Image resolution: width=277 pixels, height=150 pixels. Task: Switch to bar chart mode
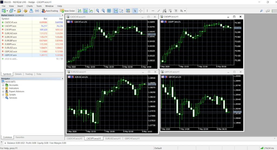coord(80,11)
